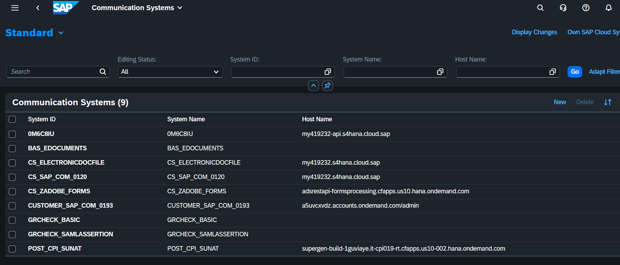620x265 pixels.
Task: Open value help for System ID filter
Action: pyautogui.click(x=328, y=72)
